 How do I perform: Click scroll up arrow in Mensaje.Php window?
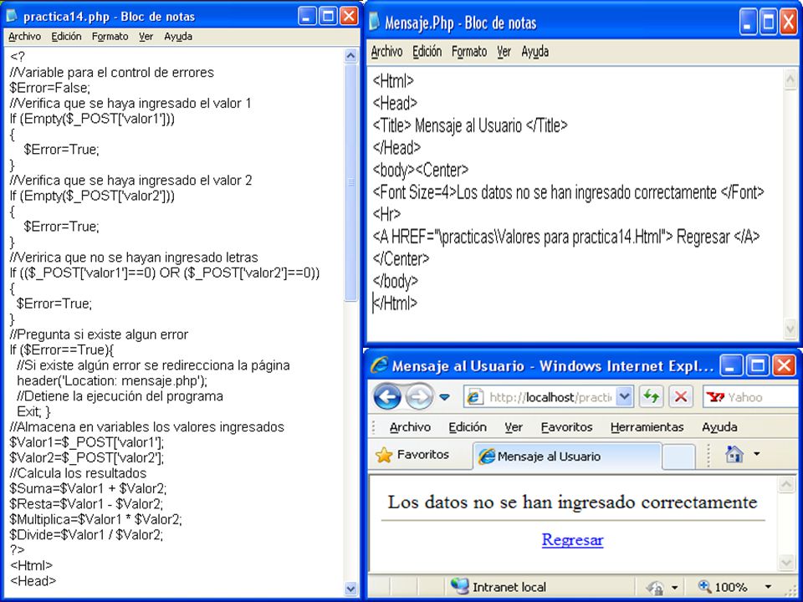tap(790, 79)
